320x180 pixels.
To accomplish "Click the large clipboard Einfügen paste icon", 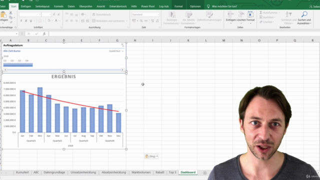I will (x=3, y=15).
